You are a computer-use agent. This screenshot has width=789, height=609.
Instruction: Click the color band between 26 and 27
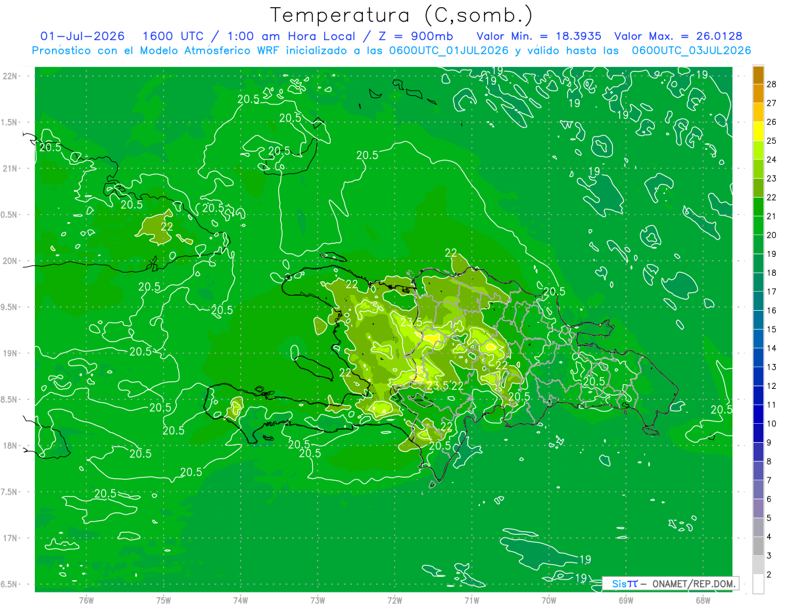tap(758, 112)
